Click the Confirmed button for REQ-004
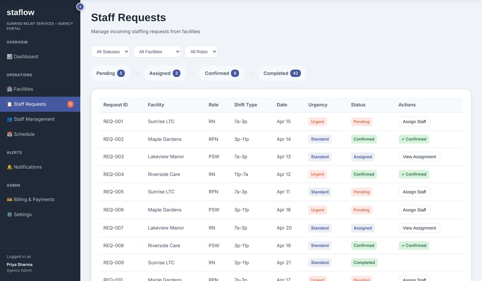The image size is (482, 281). tap(414, 174)
